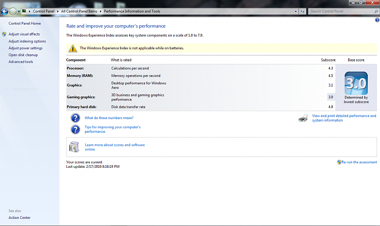Click the Determined by lowest subscore caption
Viewport: 380px width, 226px height.
click(356, 100)
